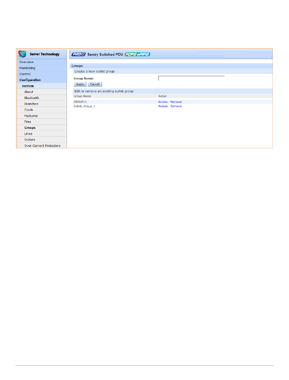Open Access for Outlet_Group_1

pos(163,106)
